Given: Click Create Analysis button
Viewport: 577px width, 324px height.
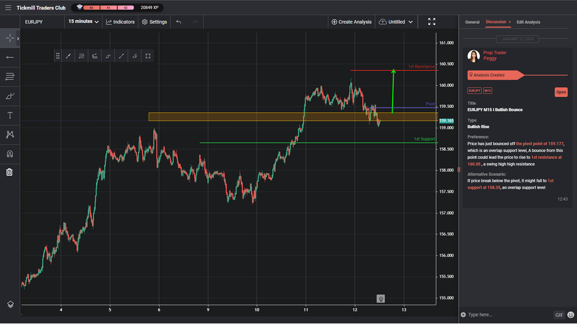Looking at the screenshot, I should [x=351, y=22].
